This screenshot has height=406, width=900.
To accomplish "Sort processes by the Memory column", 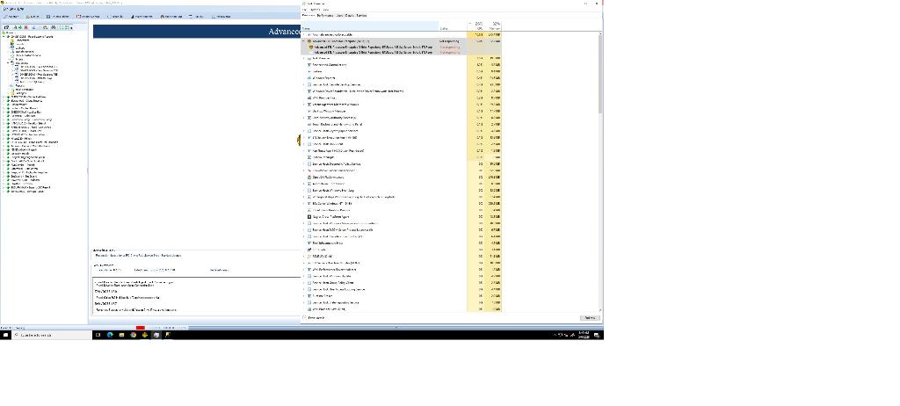I will pos(494,26).
